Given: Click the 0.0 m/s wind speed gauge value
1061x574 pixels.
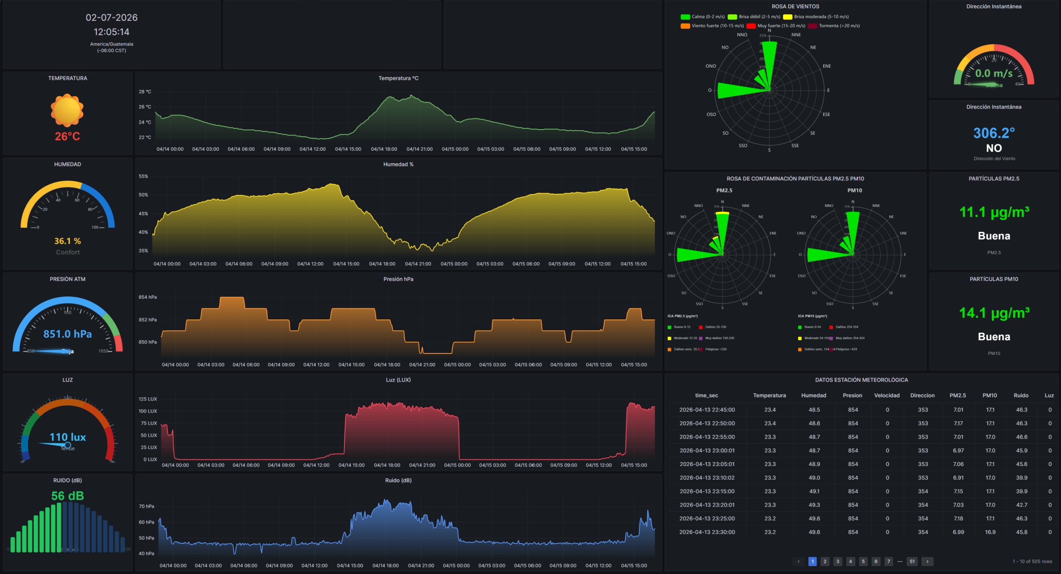Looking at the screenshot, I should pos(994,74).
